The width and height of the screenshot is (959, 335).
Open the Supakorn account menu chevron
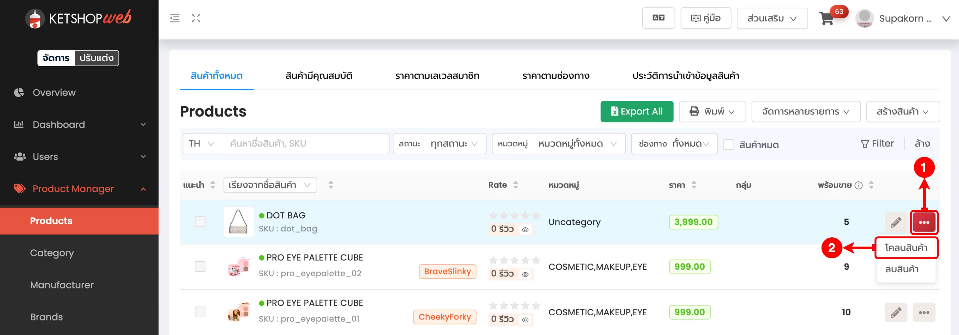tap(946, 19)
